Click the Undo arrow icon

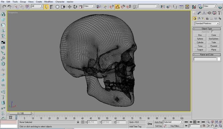[4, 7]
